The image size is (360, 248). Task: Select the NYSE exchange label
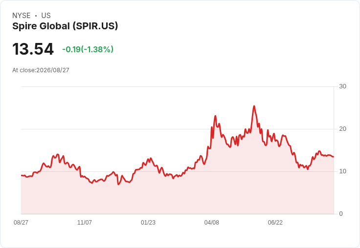[22, 15]
